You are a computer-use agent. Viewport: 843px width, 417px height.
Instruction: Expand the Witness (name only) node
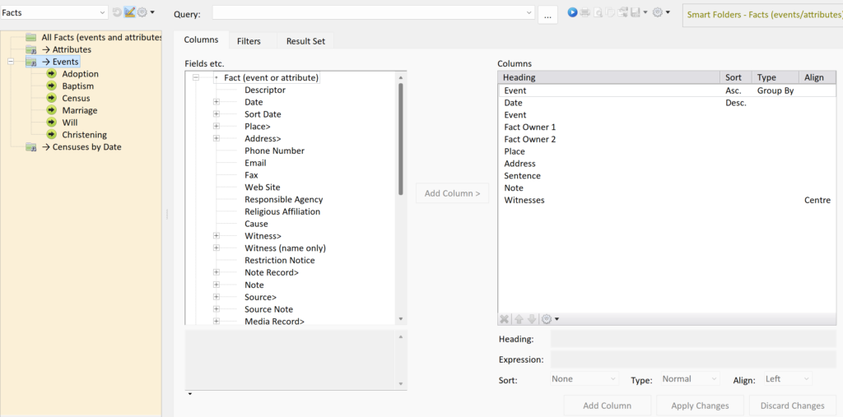[217, 248]
